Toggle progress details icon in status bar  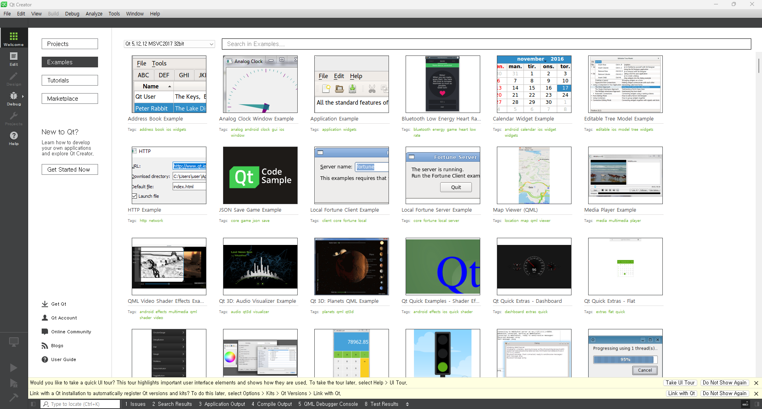[745, 404]
